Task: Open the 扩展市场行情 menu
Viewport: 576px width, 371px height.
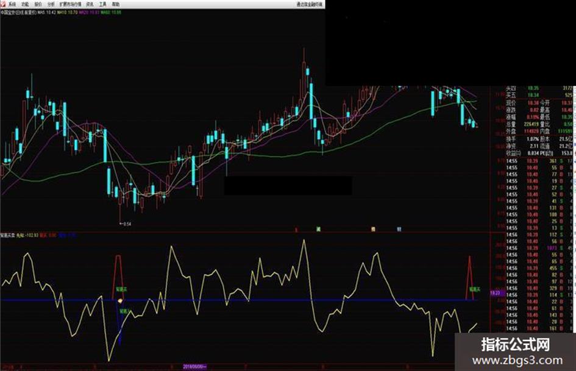Action: point(71,4)
